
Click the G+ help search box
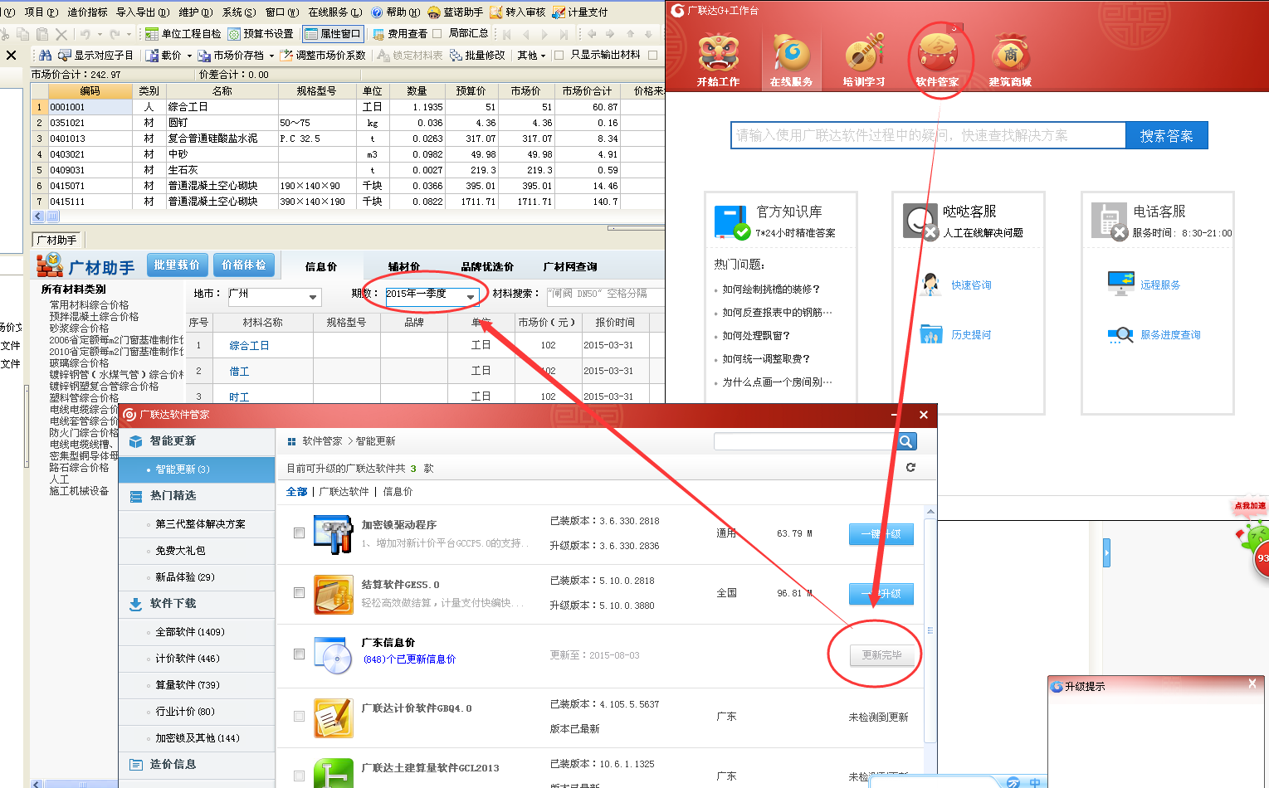[929, 135]
